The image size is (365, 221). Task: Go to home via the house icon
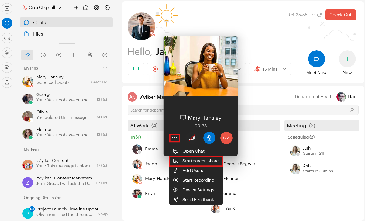86,8
